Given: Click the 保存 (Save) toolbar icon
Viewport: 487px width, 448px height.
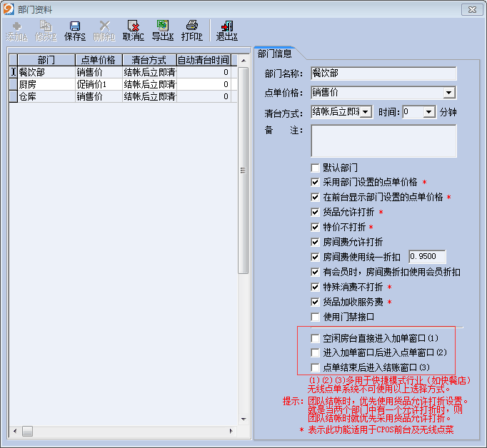Looking at the screenshot, I should click(74, 30).
